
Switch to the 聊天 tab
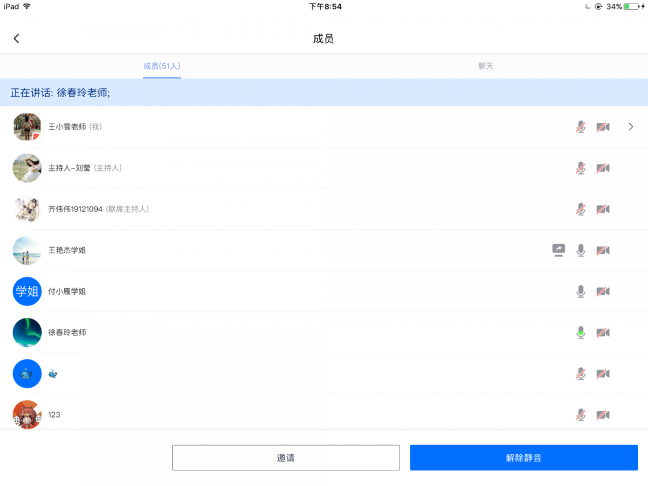click(485, 66)
